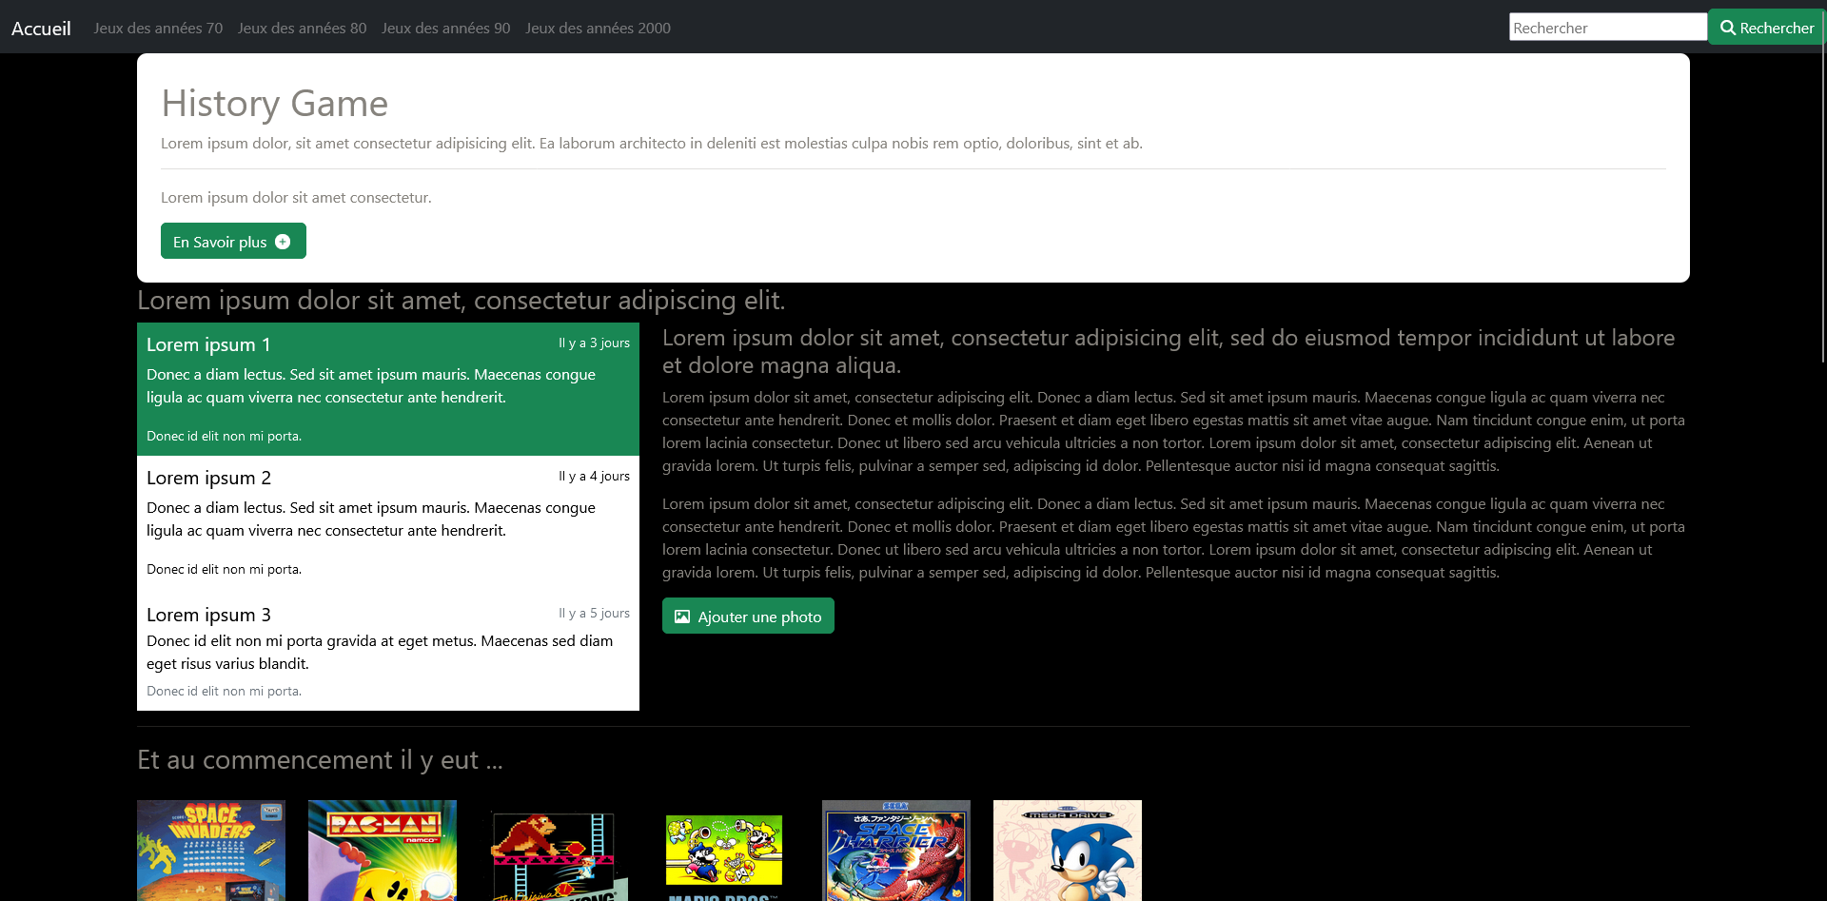Screen dimensions: 1827x901
Task: Go to the Accueil home link
Action: click(41, 29)
